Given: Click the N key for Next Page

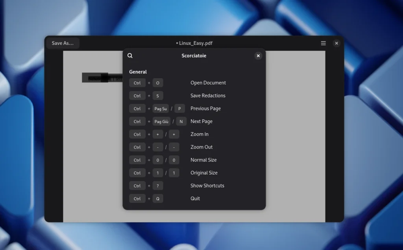Looking at the screenshot, I should pos(181,121).
